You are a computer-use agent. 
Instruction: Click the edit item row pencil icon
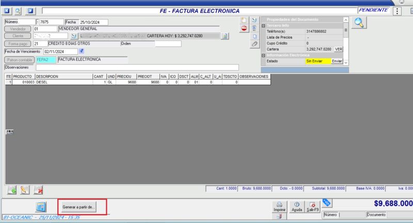pyautogui.click(x=24, y=190)
